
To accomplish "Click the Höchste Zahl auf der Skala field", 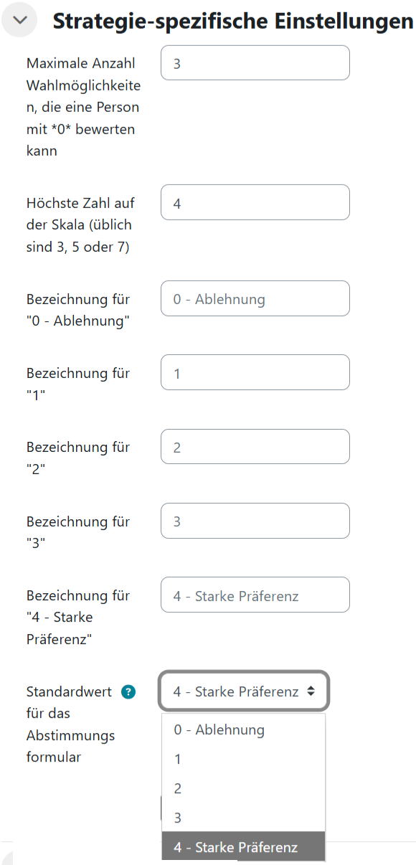I will click(x=255, y=202).
